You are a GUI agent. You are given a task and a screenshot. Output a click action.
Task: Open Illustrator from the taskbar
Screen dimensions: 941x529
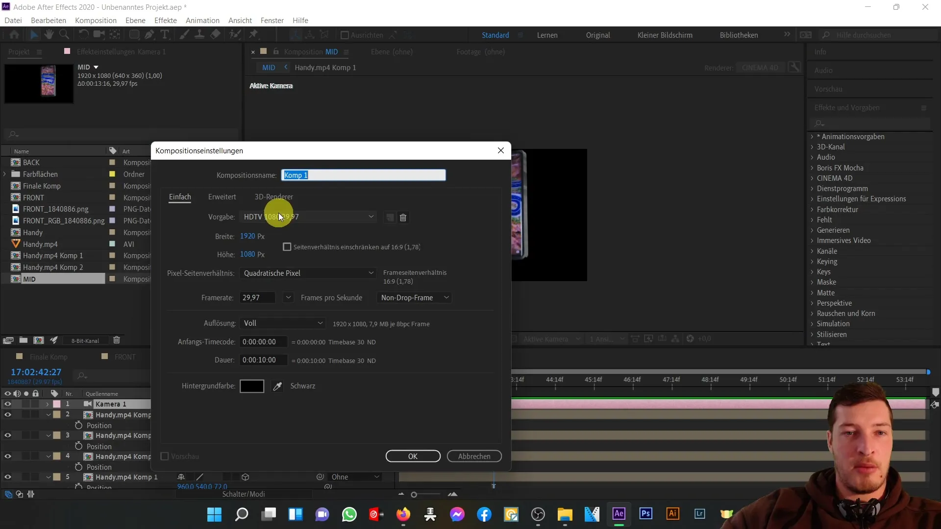pos(673,514)
